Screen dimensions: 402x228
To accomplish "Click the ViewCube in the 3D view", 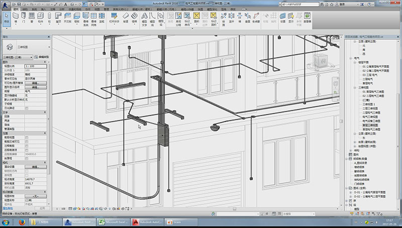I will point(322,61).
